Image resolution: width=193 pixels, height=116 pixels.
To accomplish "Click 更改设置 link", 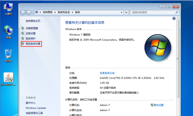I will [158, 105].
